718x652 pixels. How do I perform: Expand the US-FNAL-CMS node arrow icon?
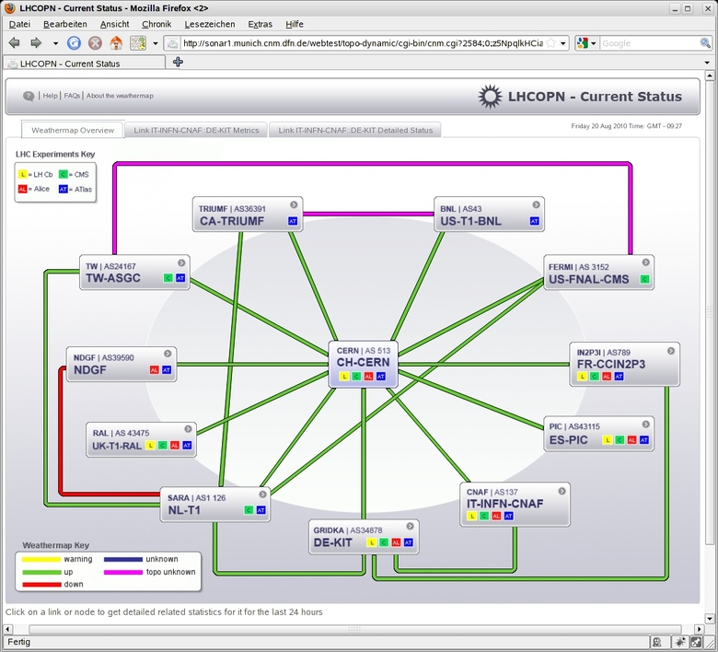coord(645,262)
